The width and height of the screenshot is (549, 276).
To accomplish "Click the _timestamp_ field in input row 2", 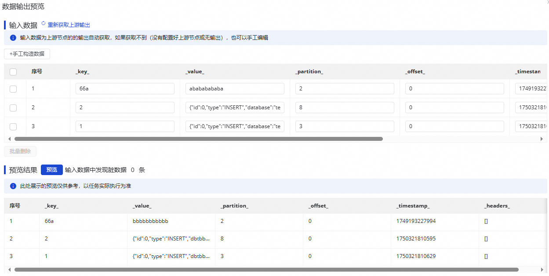I will [x=531, y=108].
